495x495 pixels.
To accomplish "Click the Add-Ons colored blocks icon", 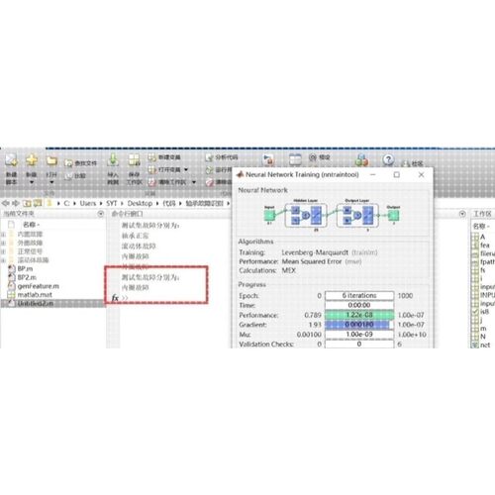I will click(x=361, y=160).
